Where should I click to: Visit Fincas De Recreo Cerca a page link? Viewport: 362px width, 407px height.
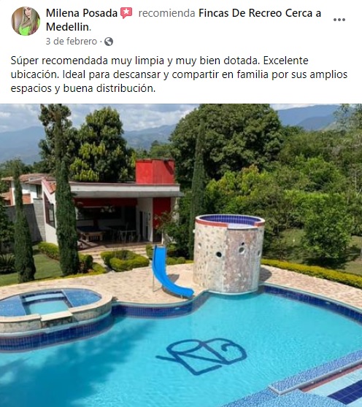pyautogui.click(x=260, y=13)
